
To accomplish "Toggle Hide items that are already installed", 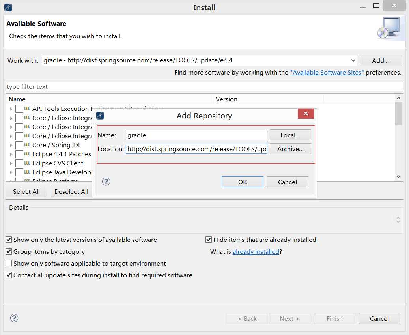I will (x=208, y=240).
